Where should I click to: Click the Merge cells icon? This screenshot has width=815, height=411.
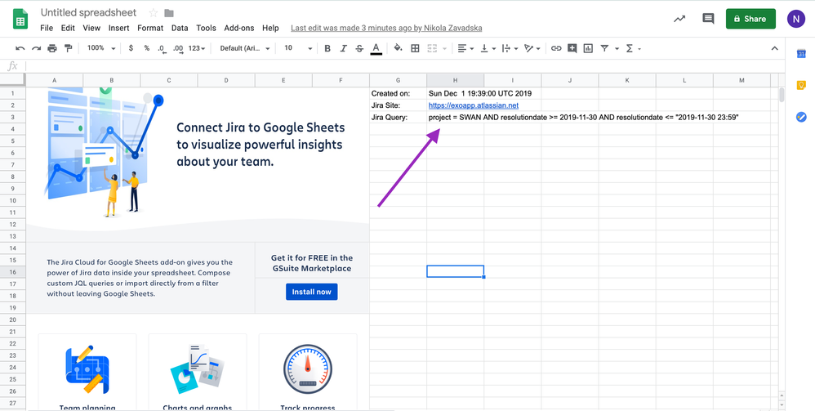[432, 48]
